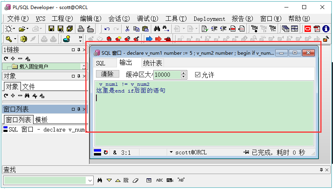
Task: Execute with the yellow gear icon
Action: click(24, 39)
